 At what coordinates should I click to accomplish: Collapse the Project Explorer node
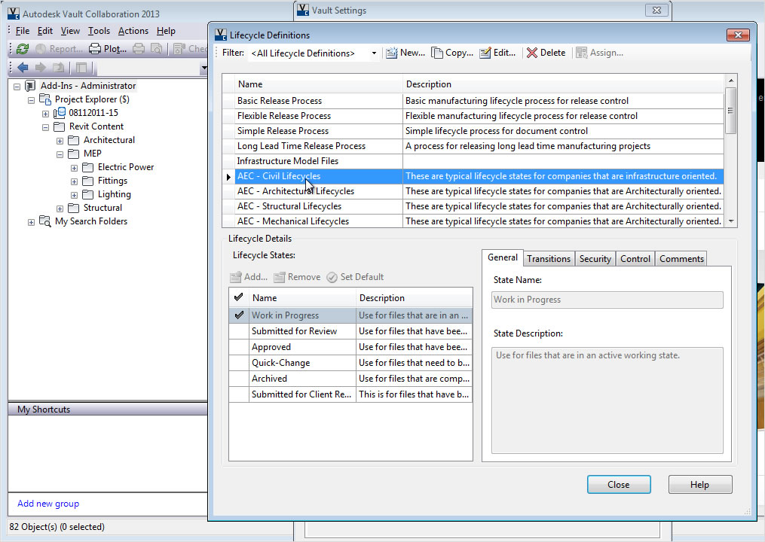point(31,100)
